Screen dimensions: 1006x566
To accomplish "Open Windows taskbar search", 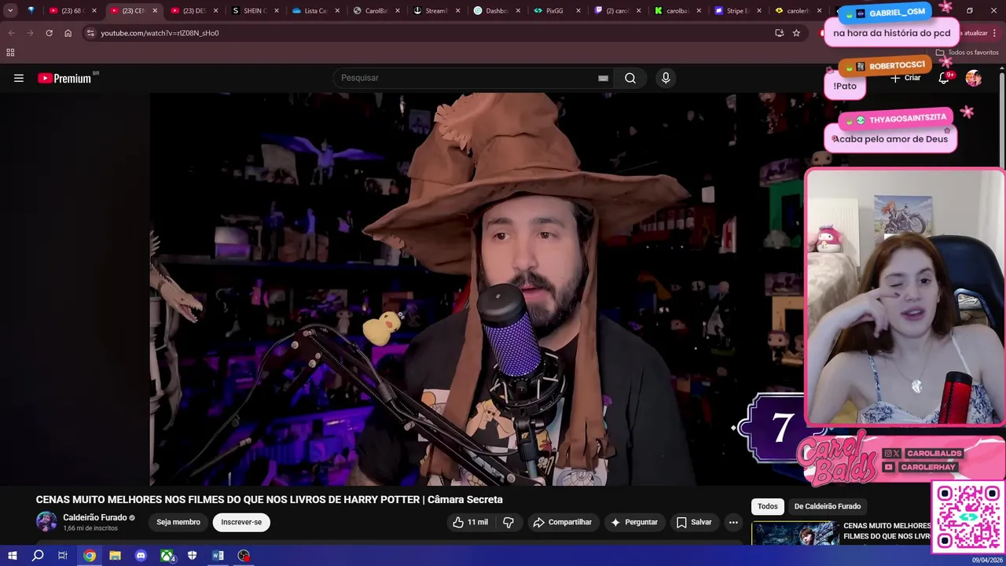I will [x=37, y=556].
